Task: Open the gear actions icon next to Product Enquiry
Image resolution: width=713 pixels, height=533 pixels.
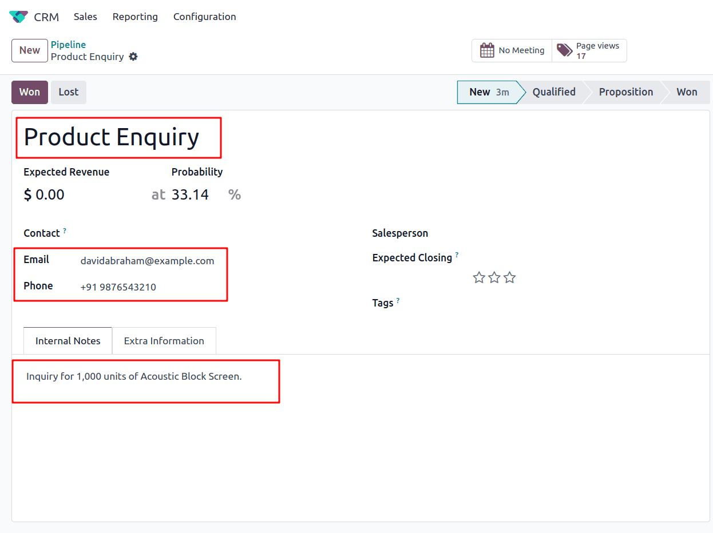Action: [133, 57]
